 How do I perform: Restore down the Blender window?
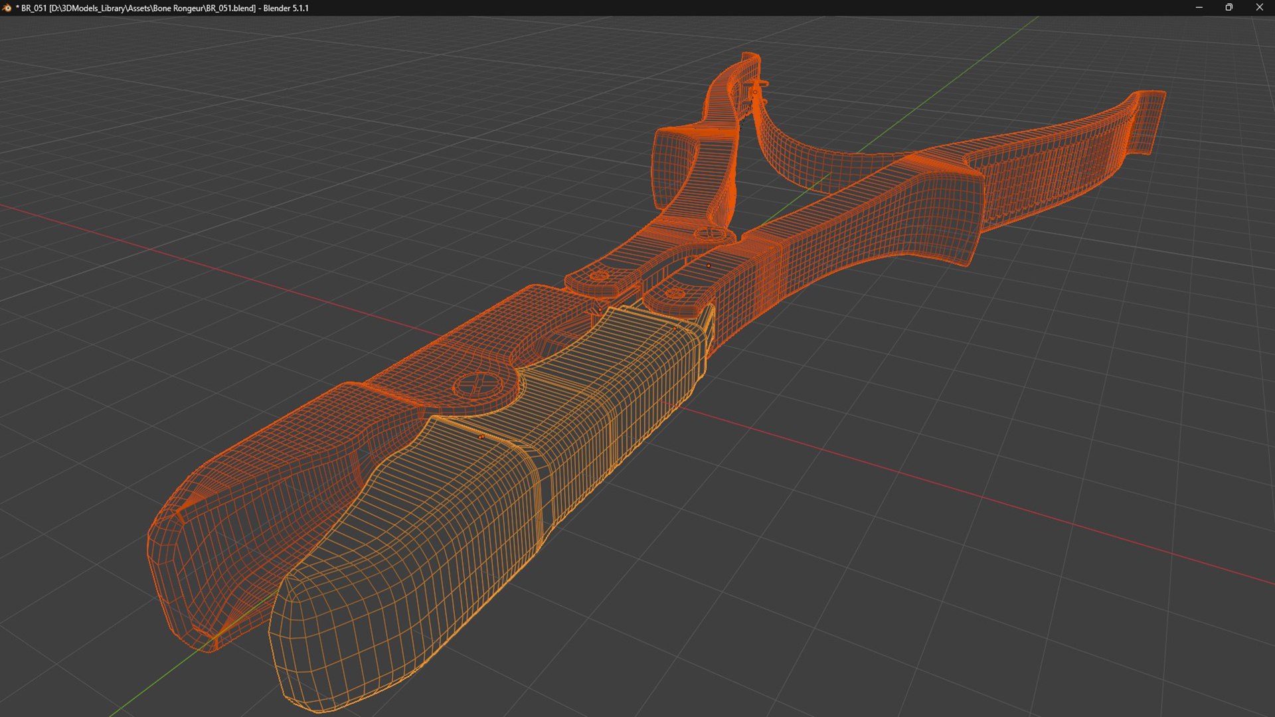tap(1229, 8)
